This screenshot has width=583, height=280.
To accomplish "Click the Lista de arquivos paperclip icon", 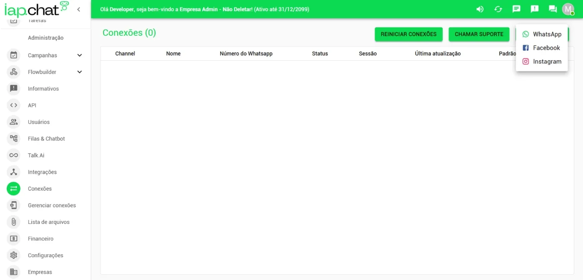I will 14,222.
